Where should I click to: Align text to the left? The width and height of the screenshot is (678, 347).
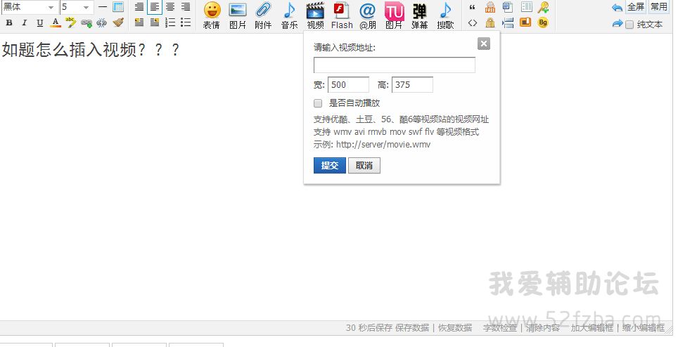click(x=154, y=7)
